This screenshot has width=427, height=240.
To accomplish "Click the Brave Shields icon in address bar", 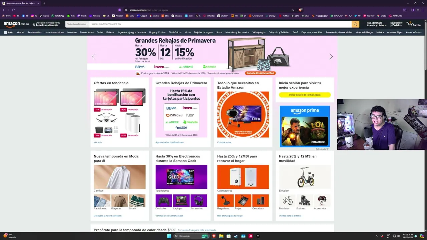I will (x=300, y=10).
